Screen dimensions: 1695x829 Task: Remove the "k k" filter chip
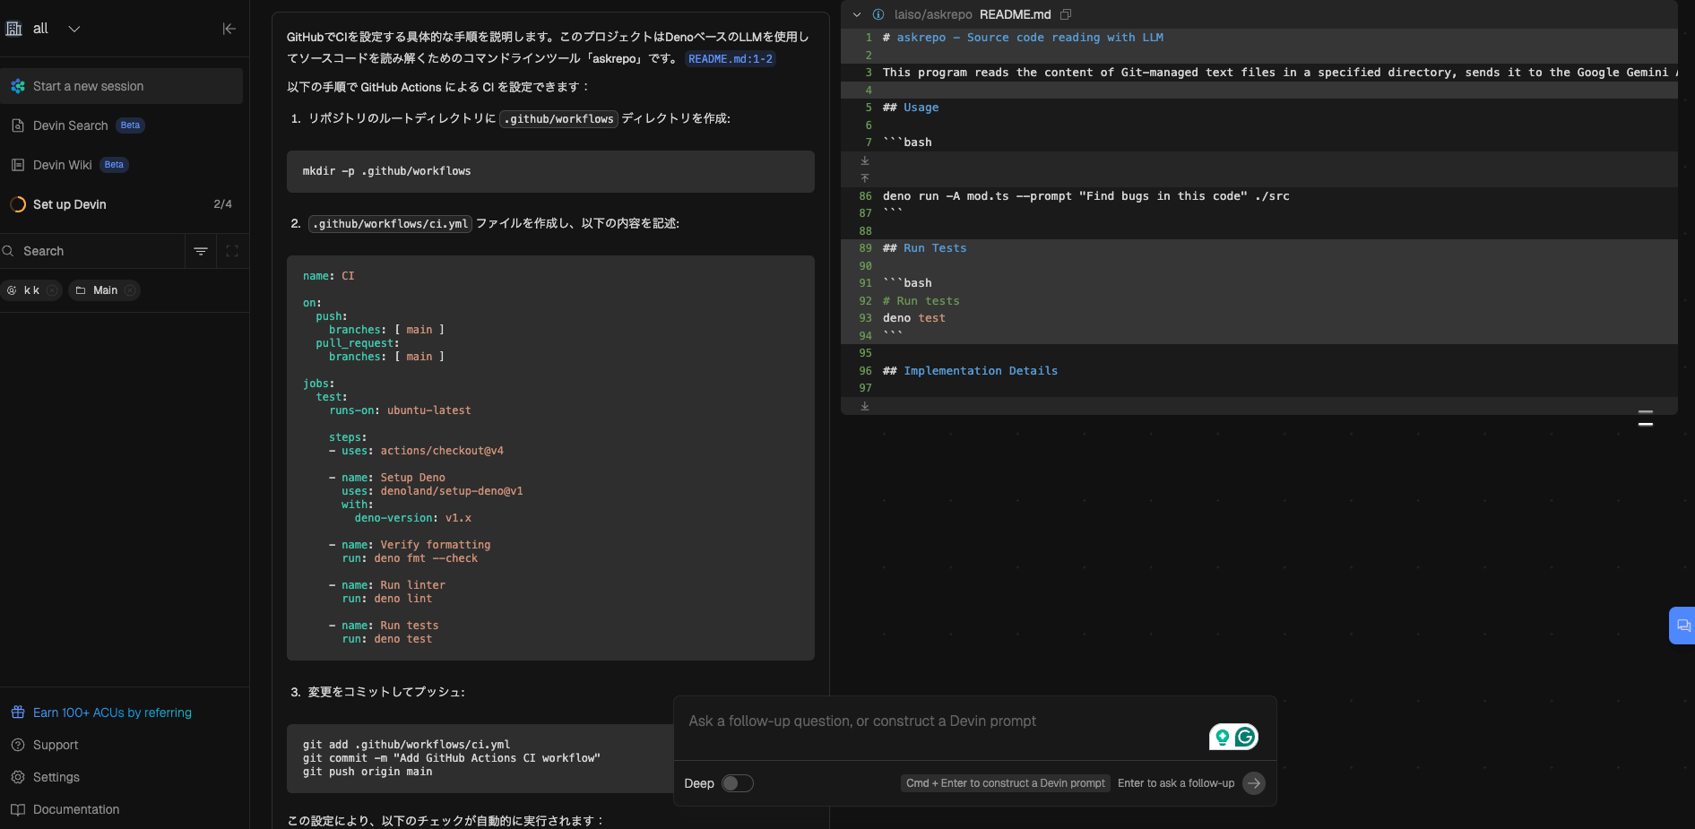pos(52,290)
